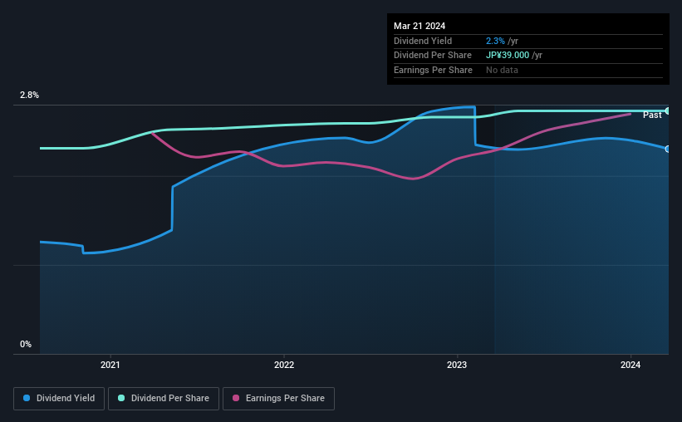
Task: Toggle the Dividend Per Share legend button
Action: (164, 399)
